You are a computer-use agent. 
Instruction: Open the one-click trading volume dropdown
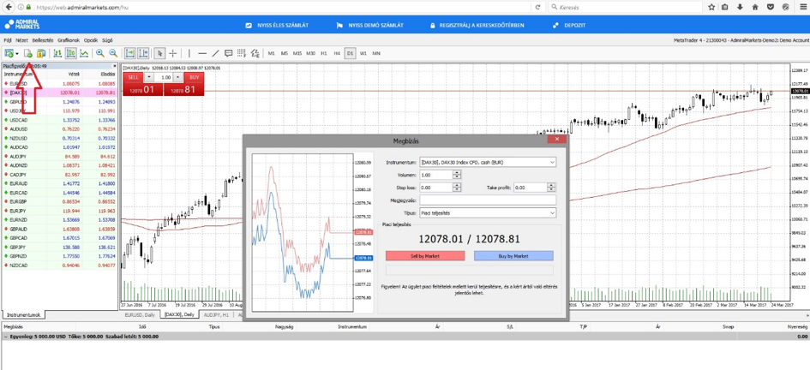click(x=147, y=77)
